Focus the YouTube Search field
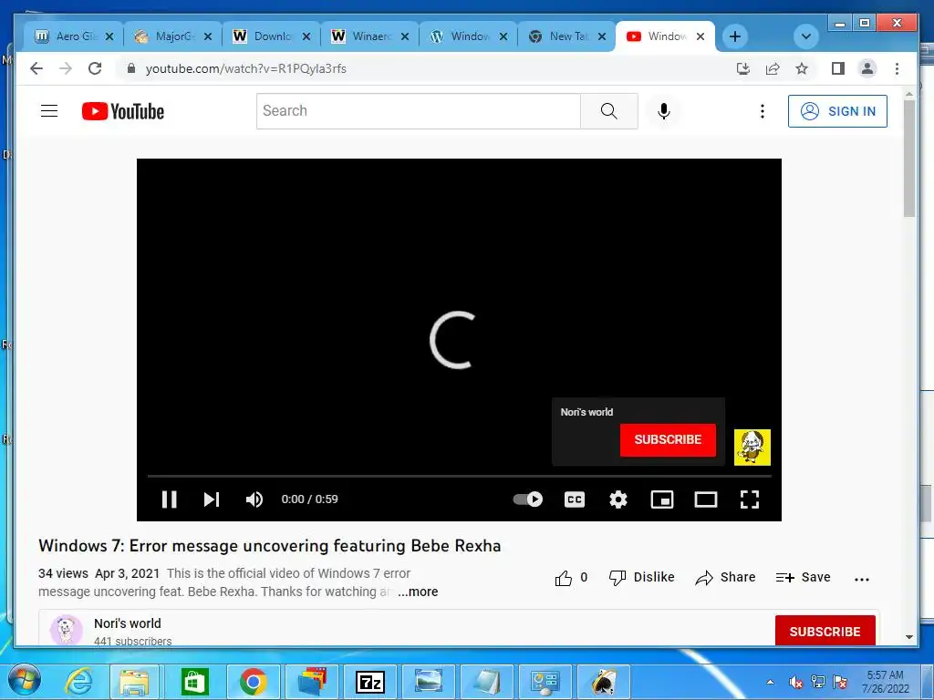Image resolution: width=934 pixels, height=700 pixels. [418, 110]
